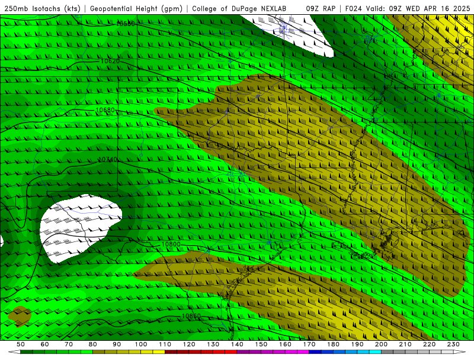Select the 10680 contour label
Image resolution: width=474 pixels, height=355 pixels.
click(x=105, y=110)
